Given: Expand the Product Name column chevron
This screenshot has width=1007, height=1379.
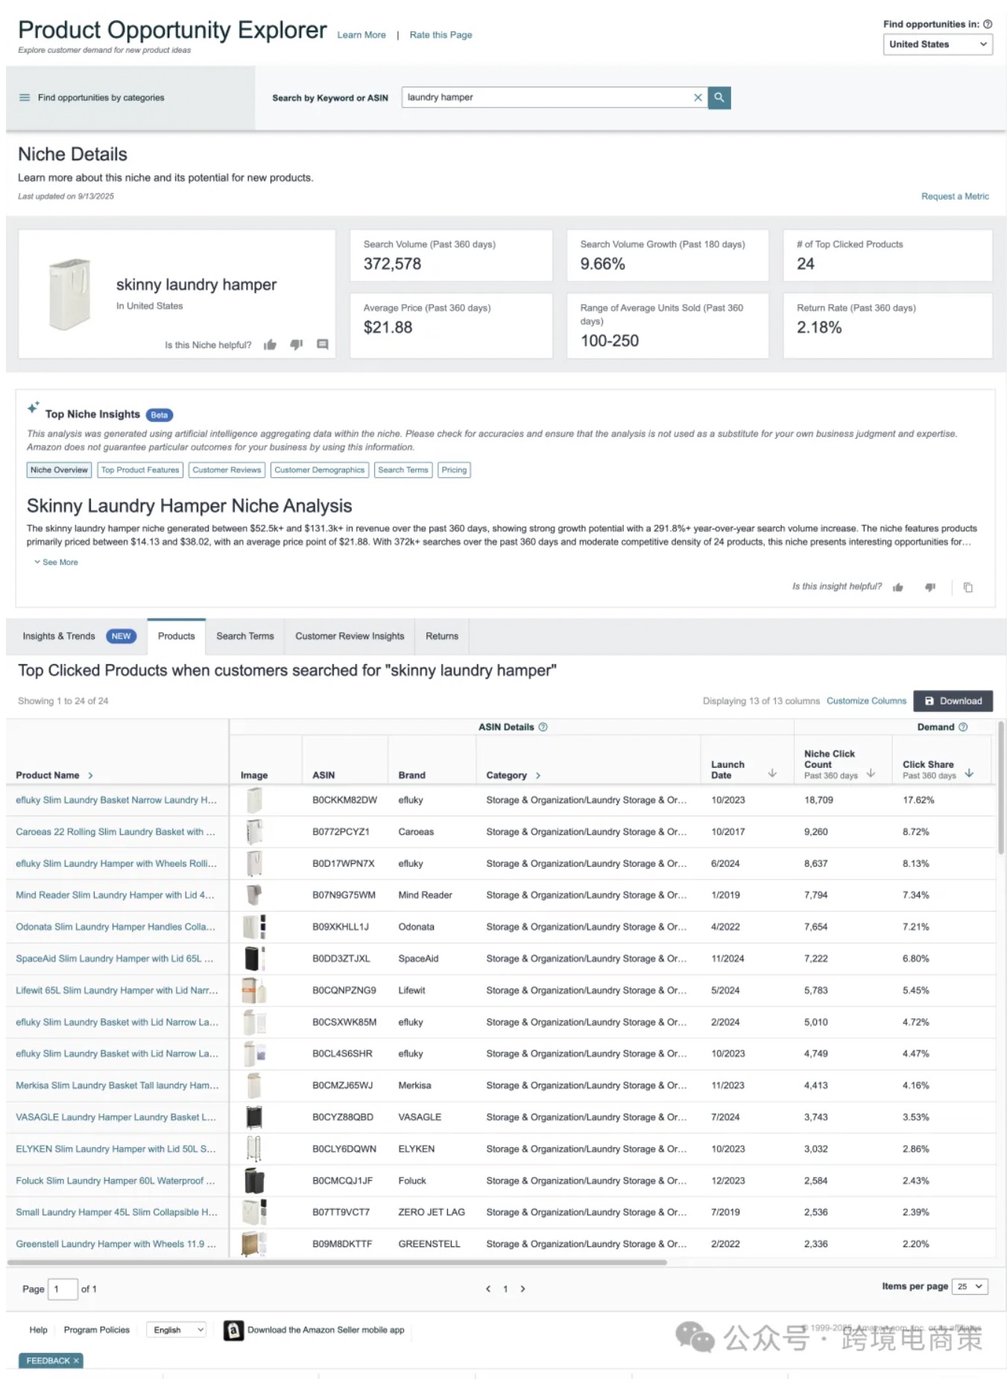Looking at the screenshot, I should coord(90,776).
